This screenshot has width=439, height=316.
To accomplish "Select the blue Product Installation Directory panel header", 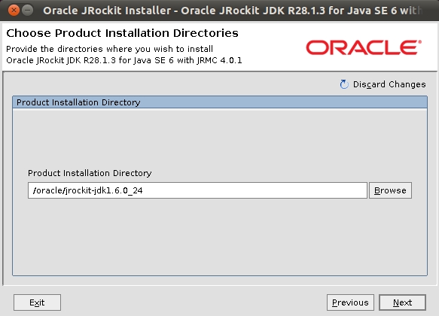I will 220,102.
